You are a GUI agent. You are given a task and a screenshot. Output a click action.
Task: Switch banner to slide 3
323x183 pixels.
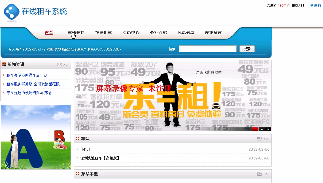pyautogui.click(x=268, y=129)
